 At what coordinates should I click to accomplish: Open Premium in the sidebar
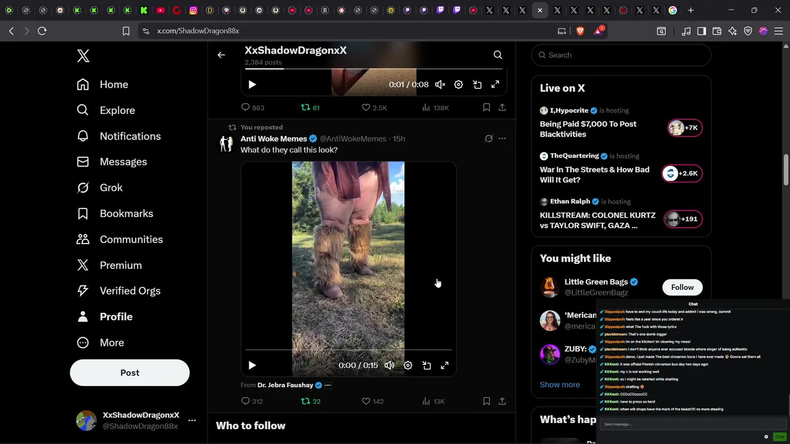click(x=109, y=265)
